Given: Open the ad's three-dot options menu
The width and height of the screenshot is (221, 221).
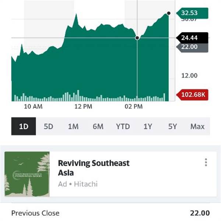Looking at the screenshot, I should [x=206, y=162].
